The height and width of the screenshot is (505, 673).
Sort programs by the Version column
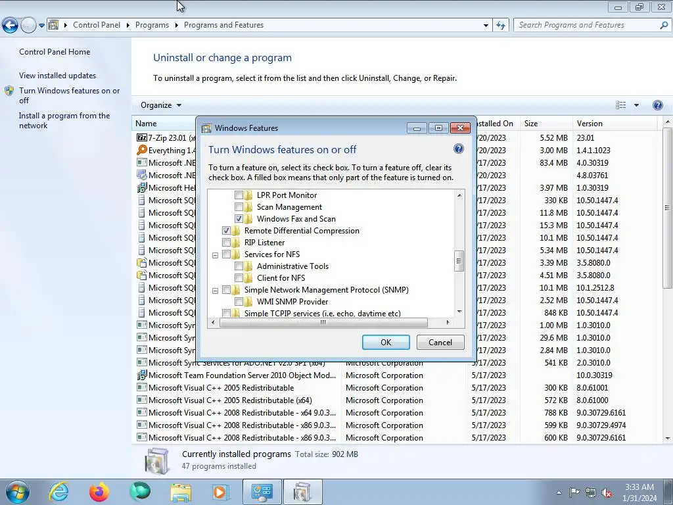(615, 124)
